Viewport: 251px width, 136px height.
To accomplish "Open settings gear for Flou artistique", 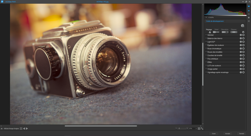I will 241,59.
